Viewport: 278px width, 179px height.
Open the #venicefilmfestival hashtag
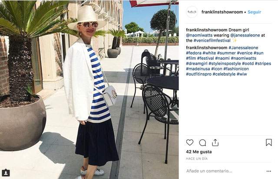click(x=212, y=40)
